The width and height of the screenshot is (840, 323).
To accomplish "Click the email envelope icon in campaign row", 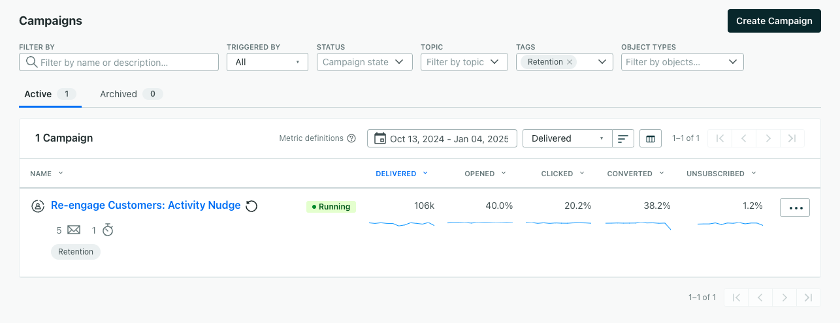I will (x=74, y=230).
